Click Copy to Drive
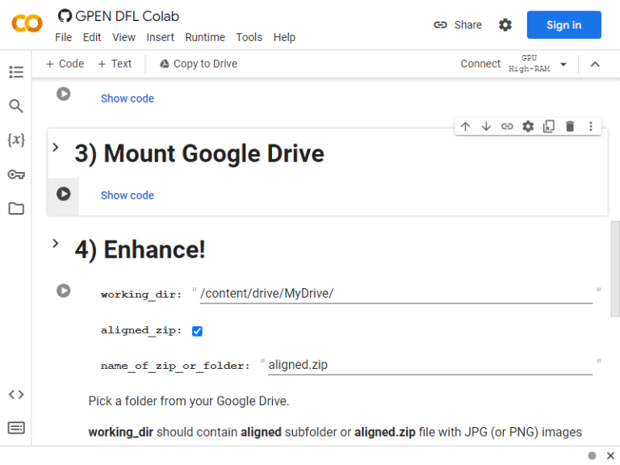Screen dimensions: 620x465 [x=198, y=64]
